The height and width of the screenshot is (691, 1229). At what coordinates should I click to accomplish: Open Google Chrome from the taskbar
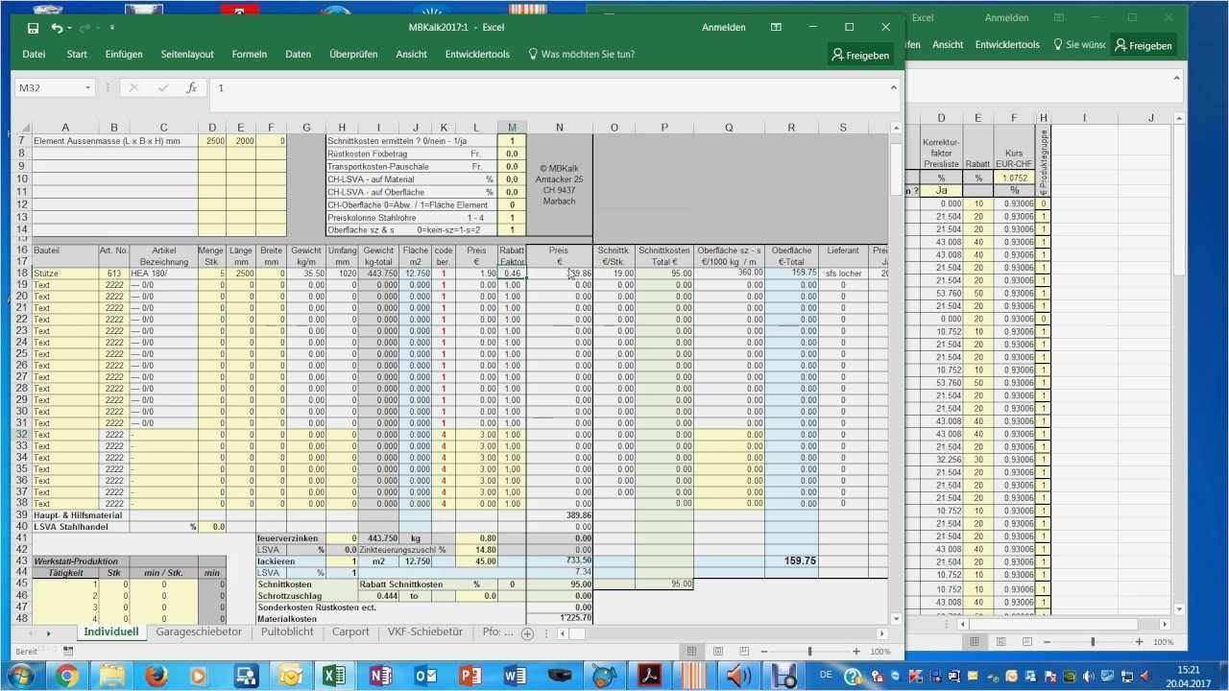tap(66, 676)
